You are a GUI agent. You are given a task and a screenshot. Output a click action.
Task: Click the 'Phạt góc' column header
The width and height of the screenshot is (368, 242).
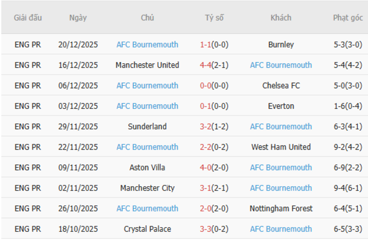click(x=348, y=18)
